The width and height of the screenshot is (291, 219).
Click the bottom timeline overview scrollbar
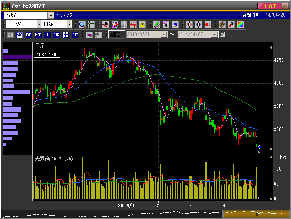[x=145, y=214]
